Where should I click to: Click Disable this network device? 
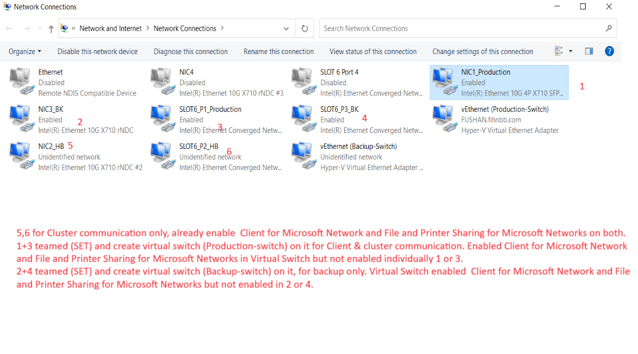point(97,52)
